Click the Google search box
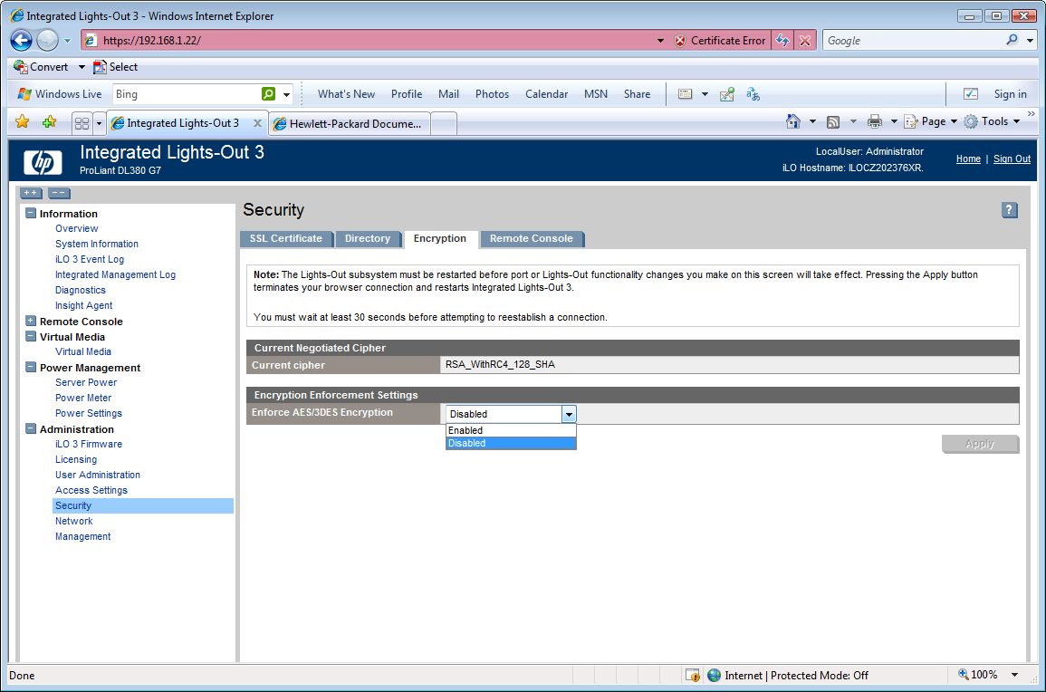1046x692 pixels. pyautogui.click(x=914, y=41)
